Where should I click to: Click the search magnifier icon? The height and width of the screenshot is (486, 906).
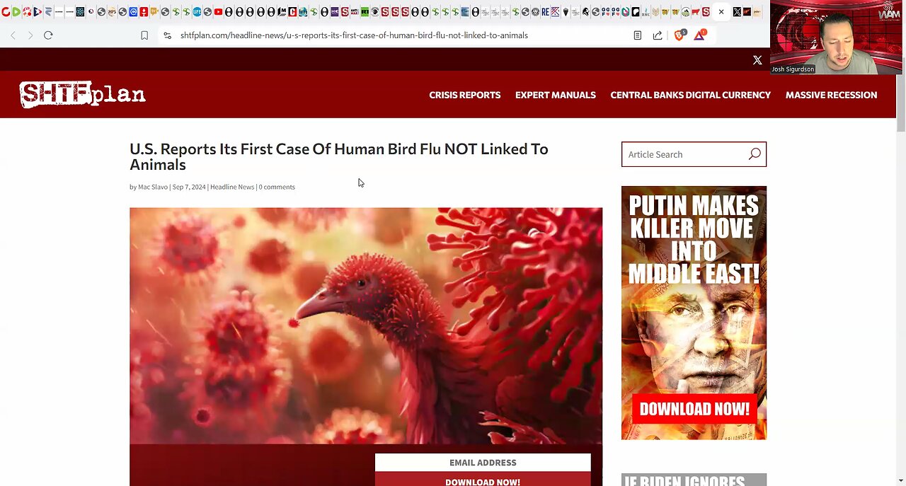(755, 154)
